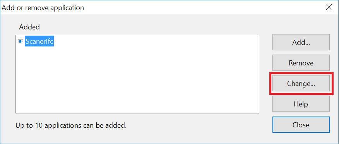Click the Change... button

pos(301,84)
